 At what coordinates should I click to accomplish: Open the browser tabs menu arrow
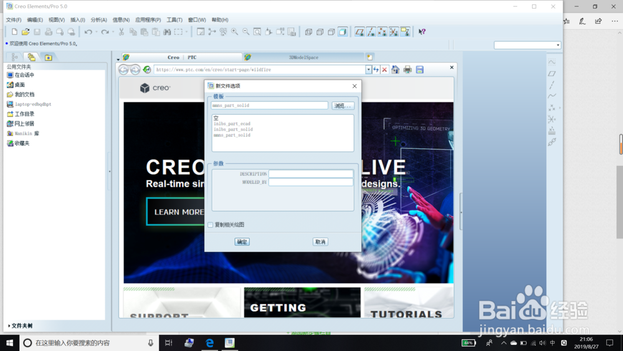(118, 59)
